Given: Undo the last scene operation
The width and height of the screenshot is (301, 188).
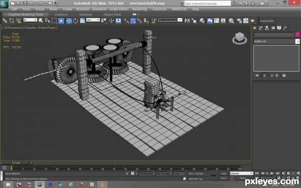Looking at the screenshot, I should [x=32, y=3].
